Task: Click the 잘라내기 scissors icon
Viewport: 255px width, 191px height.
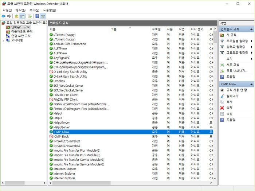Action: coord(222,96)
